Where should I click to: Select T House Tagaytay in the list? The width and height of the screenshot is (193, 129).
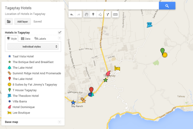tap(25, 90)
